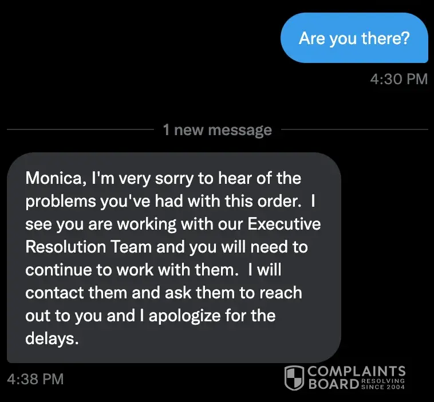
Task: Click the 4:30 PM timestamp
Action: pos(399,79)
